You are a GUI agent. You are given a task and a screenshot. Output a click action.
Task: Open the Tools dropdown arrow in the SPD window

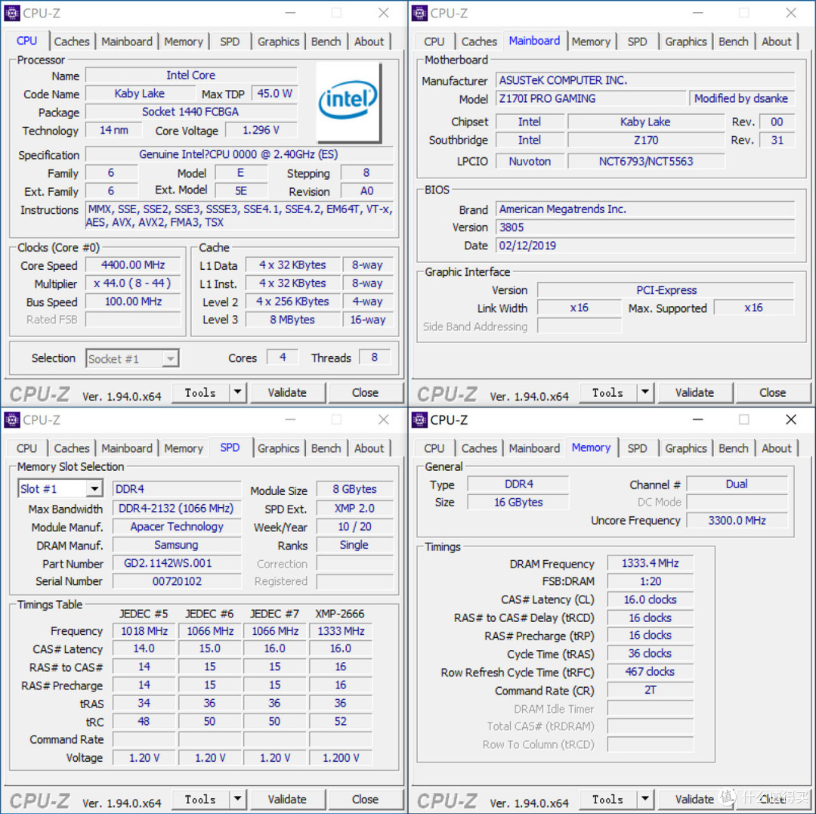click(238, 799)
